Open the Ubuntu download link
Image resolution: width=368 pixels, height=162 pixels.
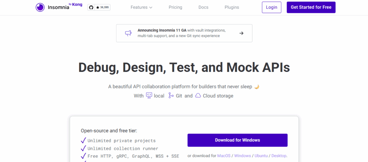coord(261,156)
